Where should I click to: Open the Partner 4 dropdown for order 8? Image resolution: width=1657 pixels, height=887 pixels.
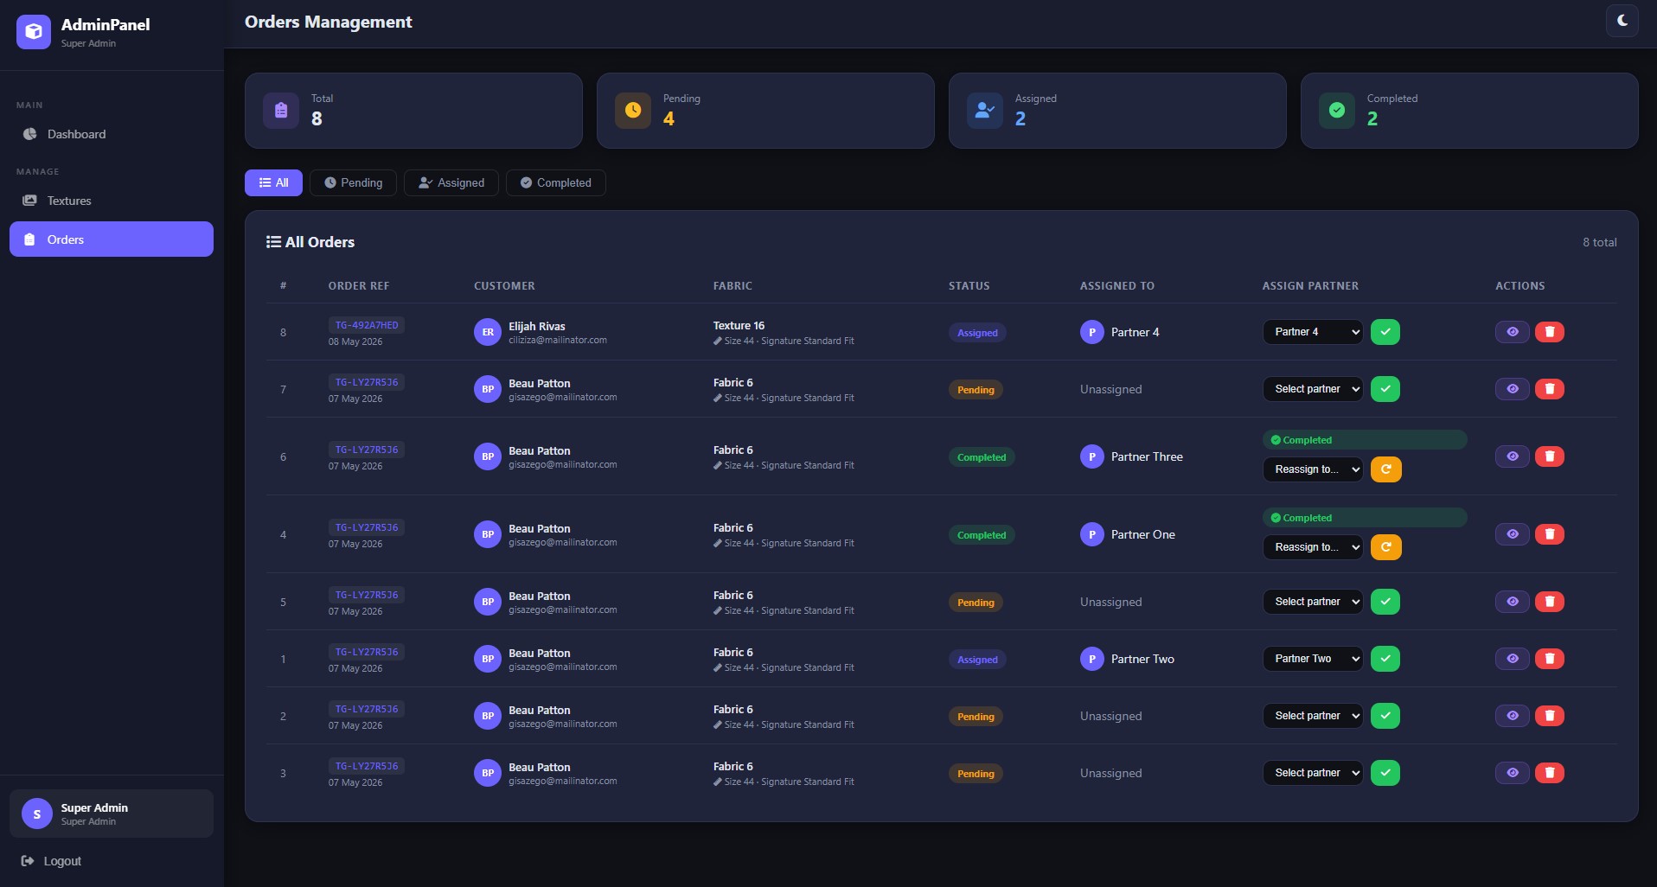[1313, 332]
